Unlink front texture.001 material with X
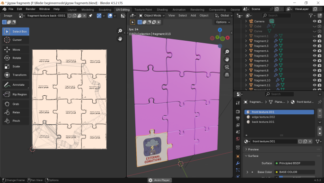This screenshot has height=183, width=324. click(x=310, y=141)
